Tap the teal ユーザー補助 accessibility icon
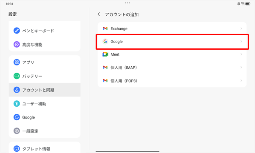Viewport: 255px width, 153px height. click(x=17, y=104)
